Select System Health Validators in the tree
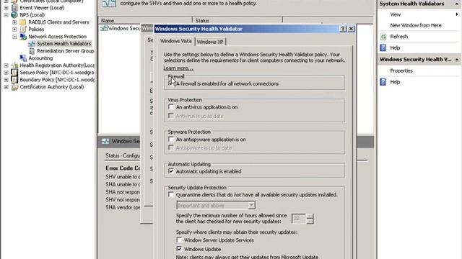Screen dimensions: 462x259 tap(64, 44)
